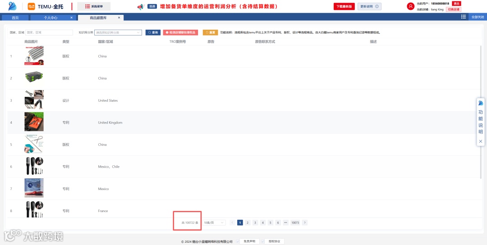This screenshot has width=487, height=245.
Task: Switch to the 个人中心 tab
Action: [x=51, y=18]
